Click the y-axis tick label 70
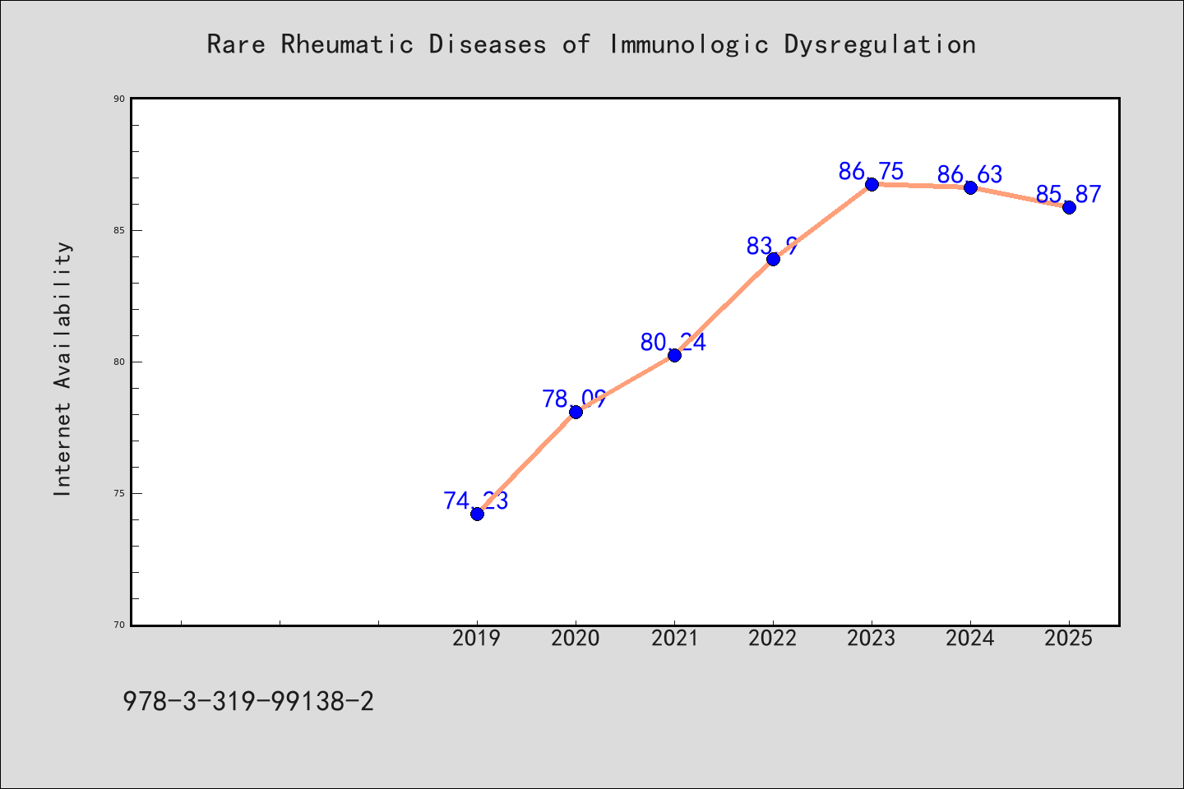 119,625
